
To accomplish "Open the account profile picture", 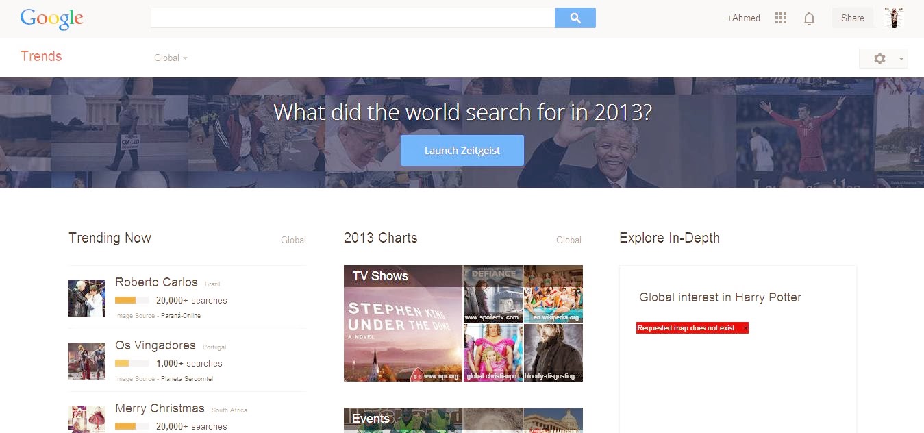I will point(894,18).
